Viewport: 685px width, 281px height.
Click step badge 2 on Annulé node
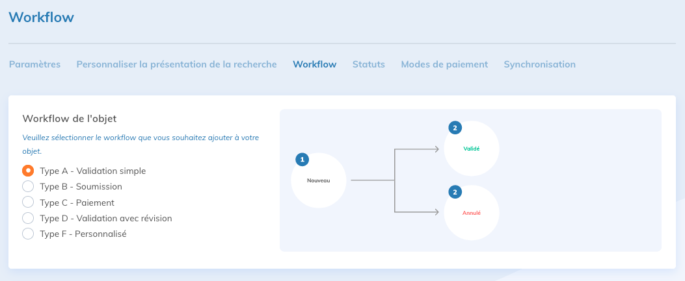(455, 192)
